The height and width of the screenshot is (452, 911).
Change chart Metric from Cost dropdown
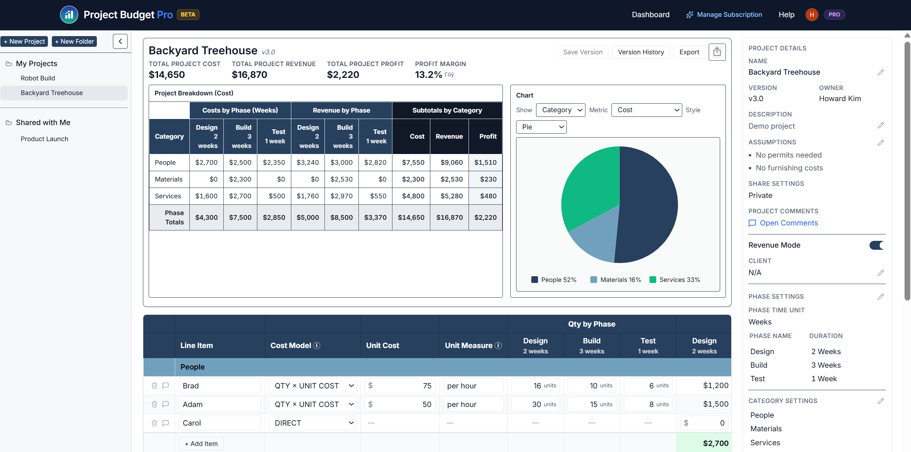[x=646, y=110]
